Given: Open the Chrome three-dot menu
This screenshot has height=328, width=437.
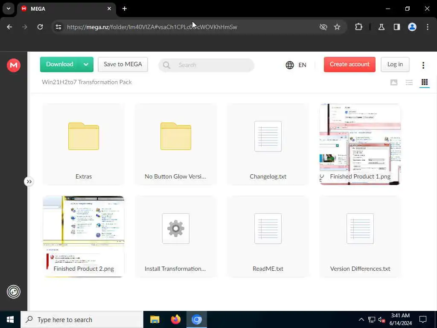Looking at the screenshot, I should 428,27.
